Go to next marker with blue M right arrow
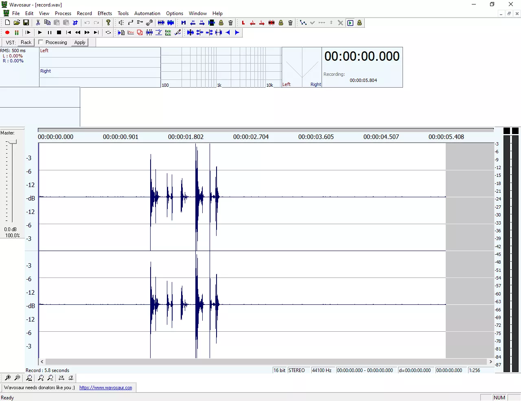This screenshot has height=401, width=521. (202, 23)
